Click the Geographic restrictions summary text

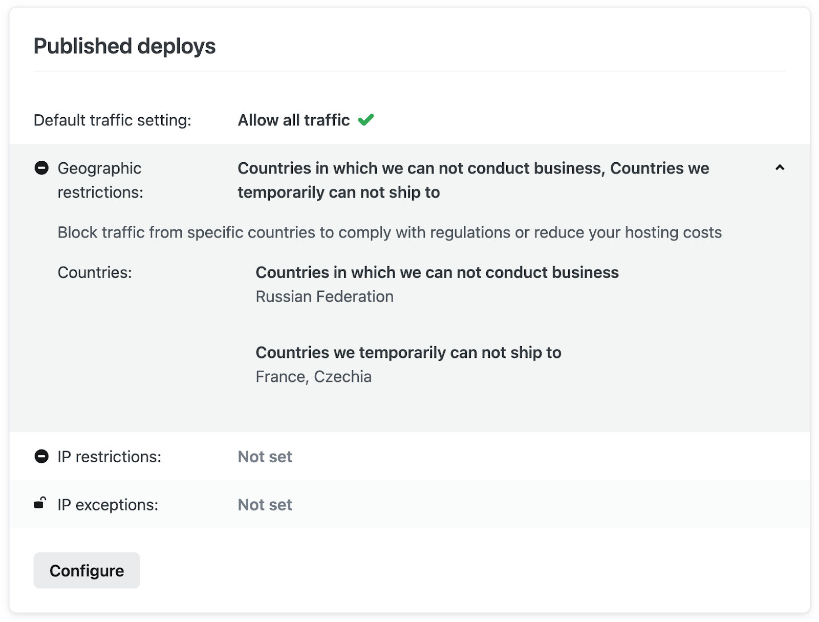(x=473, y=180)
